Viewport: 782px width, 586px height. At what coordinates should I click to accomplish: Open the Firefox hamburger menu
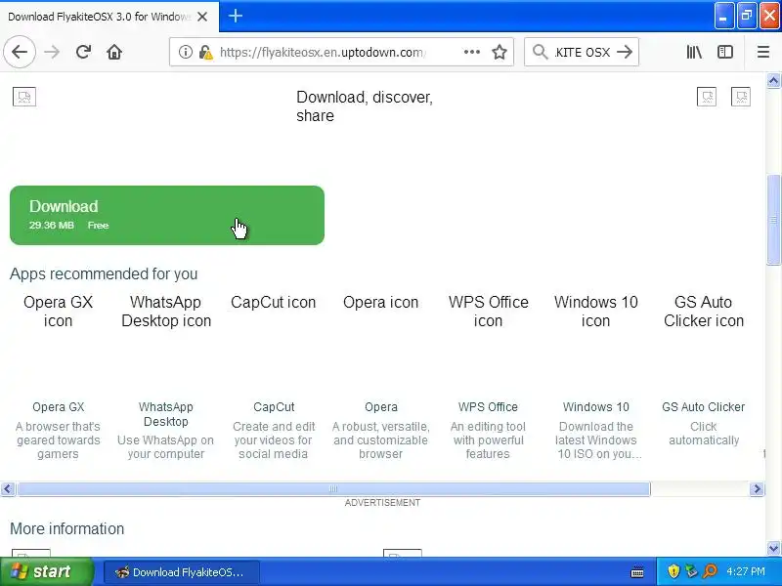763,52
